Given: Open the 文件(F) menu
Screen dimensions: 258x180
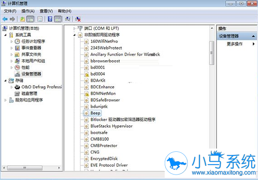Looking at the screenshot, I should tap(10, 11).
